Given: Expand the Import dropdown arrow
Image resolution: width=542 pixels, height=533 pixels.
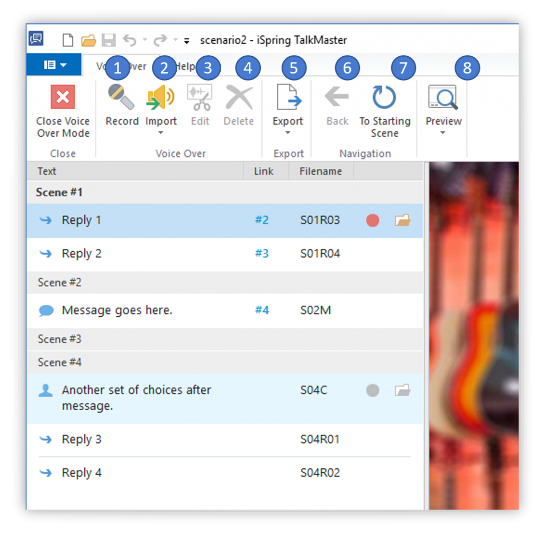Looking at the screenshot, I should (x=161, y=133).
